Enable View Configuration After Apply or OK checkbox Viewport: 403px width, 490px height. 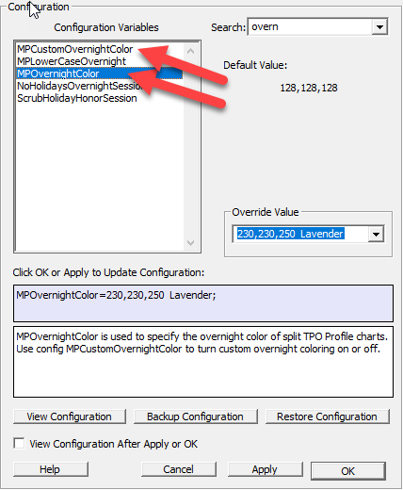tap(20, 444)
